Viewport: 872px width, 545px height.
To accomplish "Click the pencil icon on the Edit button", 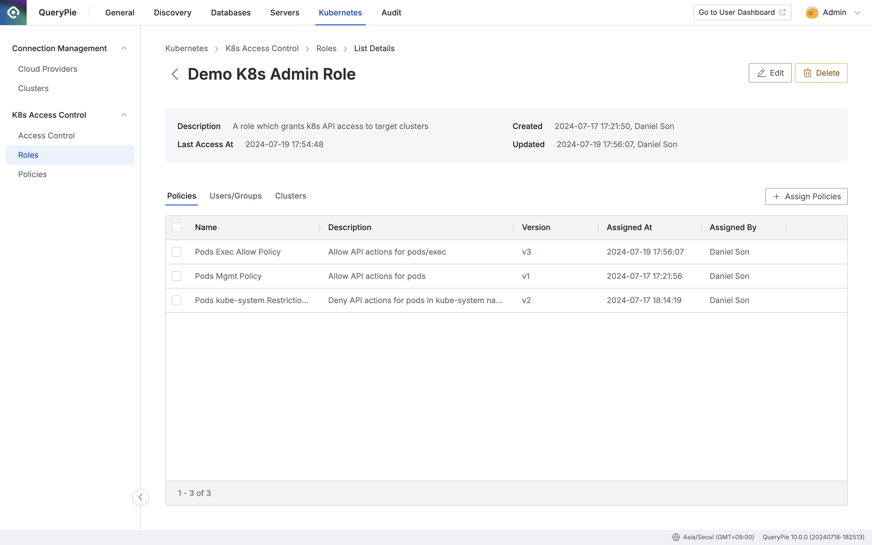I will 761,73.
